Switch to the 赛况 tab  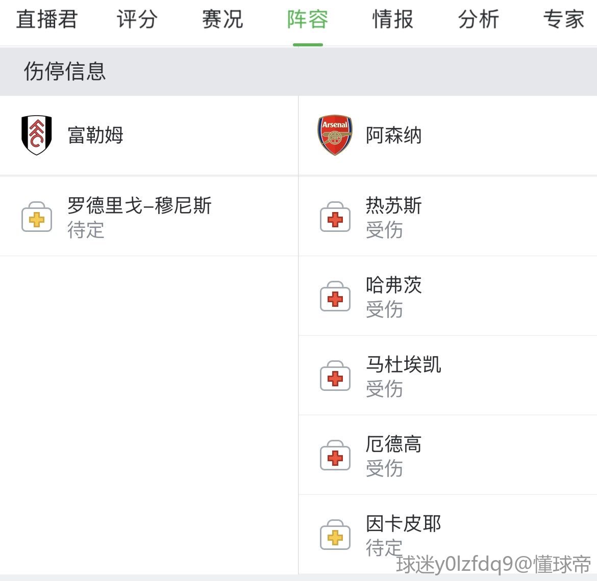click(x=222, y=20)
